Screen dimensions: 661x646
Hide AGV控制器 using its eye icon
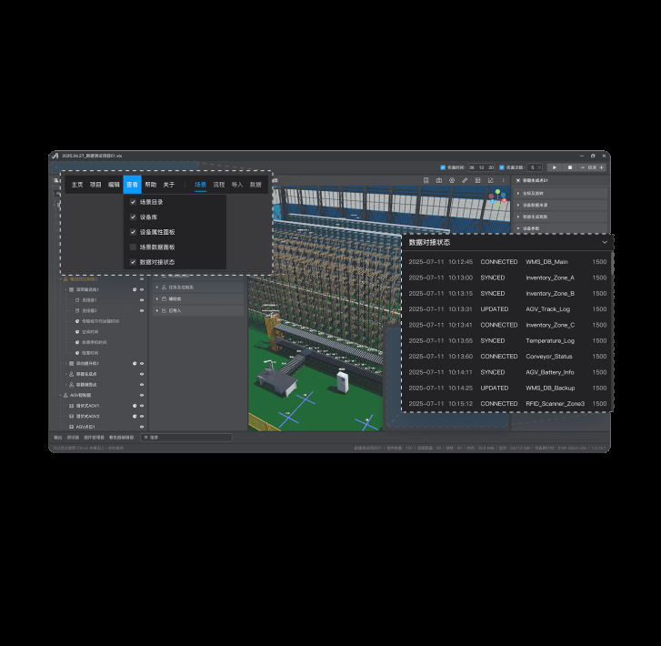pyautogui.click(x=142, y=395)
